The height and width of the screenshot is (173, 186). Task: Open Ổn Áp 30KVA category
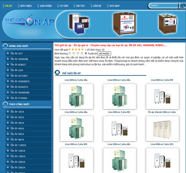pyautogui.click(x=28, y=167)
